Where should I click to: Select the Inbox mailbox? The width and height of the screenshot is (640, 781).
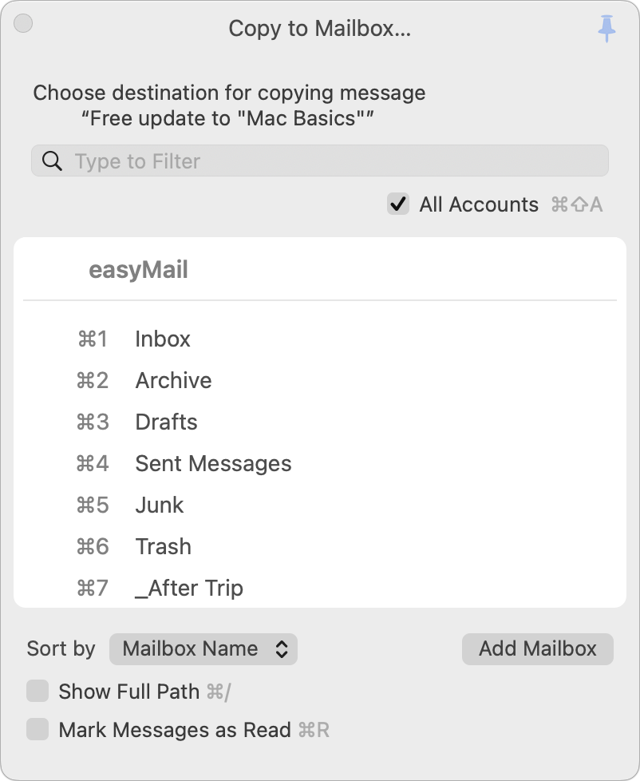click(163, 339)
